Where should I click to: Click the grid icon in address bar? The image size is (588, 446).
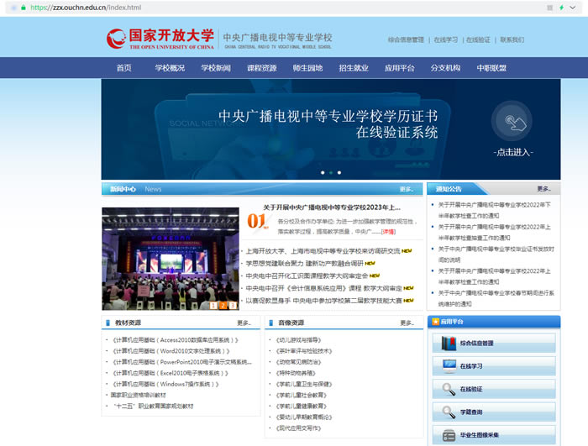tap(549, 8)
